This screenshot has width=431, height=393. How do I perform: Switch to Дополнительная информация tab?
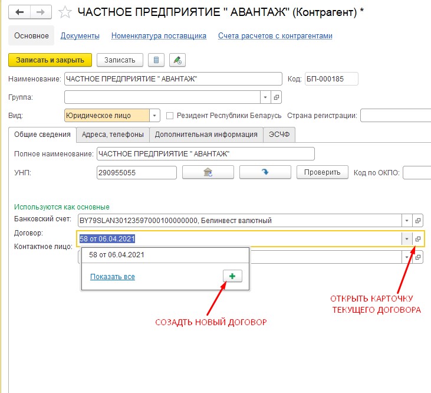click(x=206, y=135)
